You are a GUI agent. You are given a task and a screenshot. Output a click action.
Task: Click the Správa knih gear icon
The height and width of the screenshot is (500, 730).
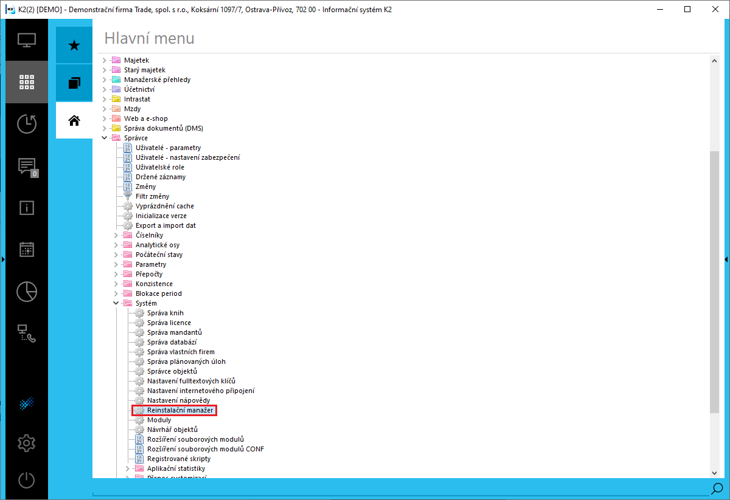(139, 313)
